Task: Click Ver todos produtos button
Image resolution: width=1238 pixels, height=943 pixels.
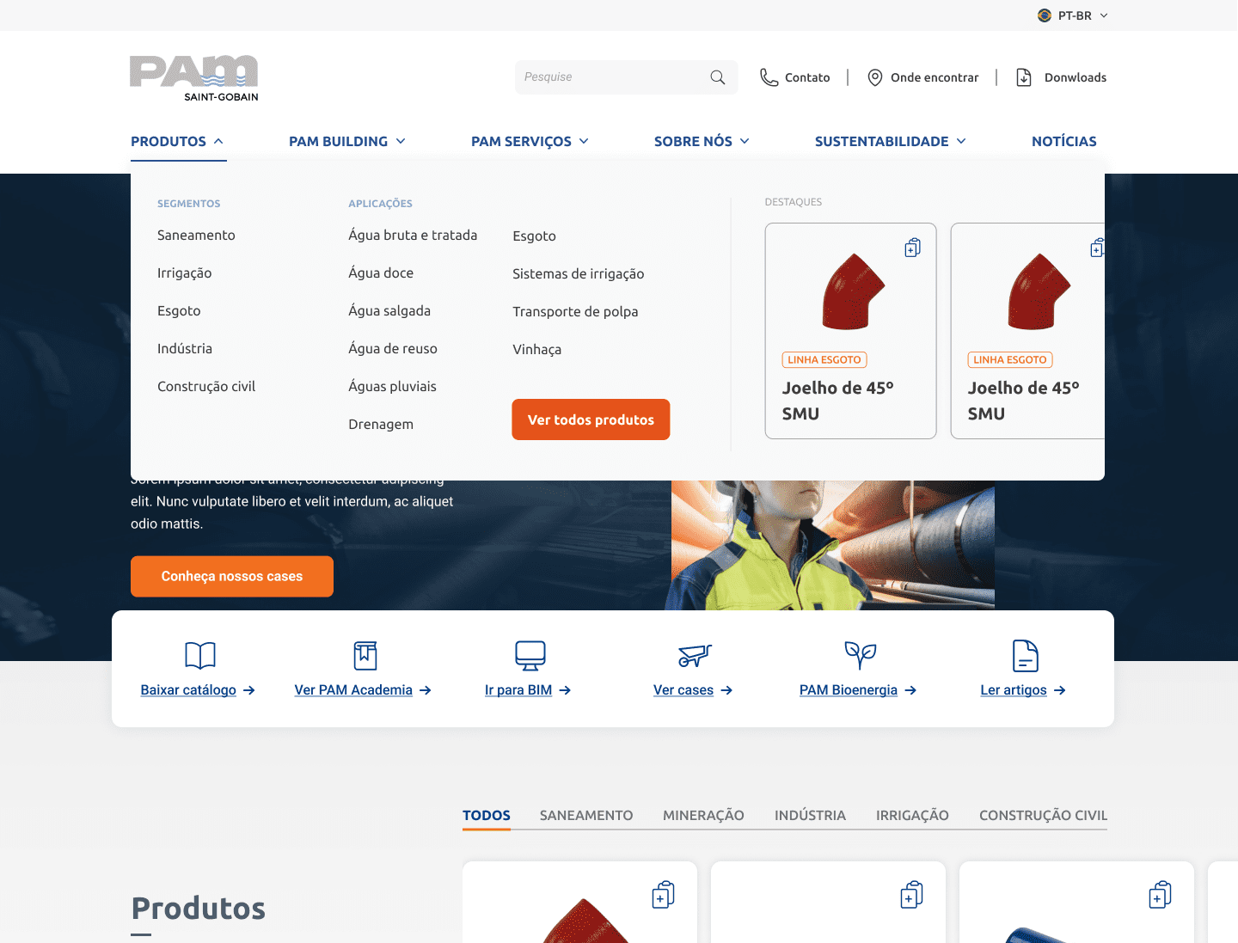Action: point(591,419)
